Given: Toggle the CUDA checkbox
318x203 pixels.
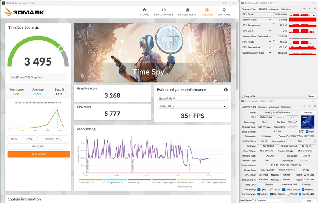Looking at the screenshot, I should (x=272, y=189).
